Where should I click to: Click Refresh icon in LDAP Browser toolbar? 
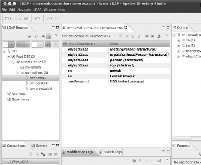pyautogui.click(x=36, y=36)
